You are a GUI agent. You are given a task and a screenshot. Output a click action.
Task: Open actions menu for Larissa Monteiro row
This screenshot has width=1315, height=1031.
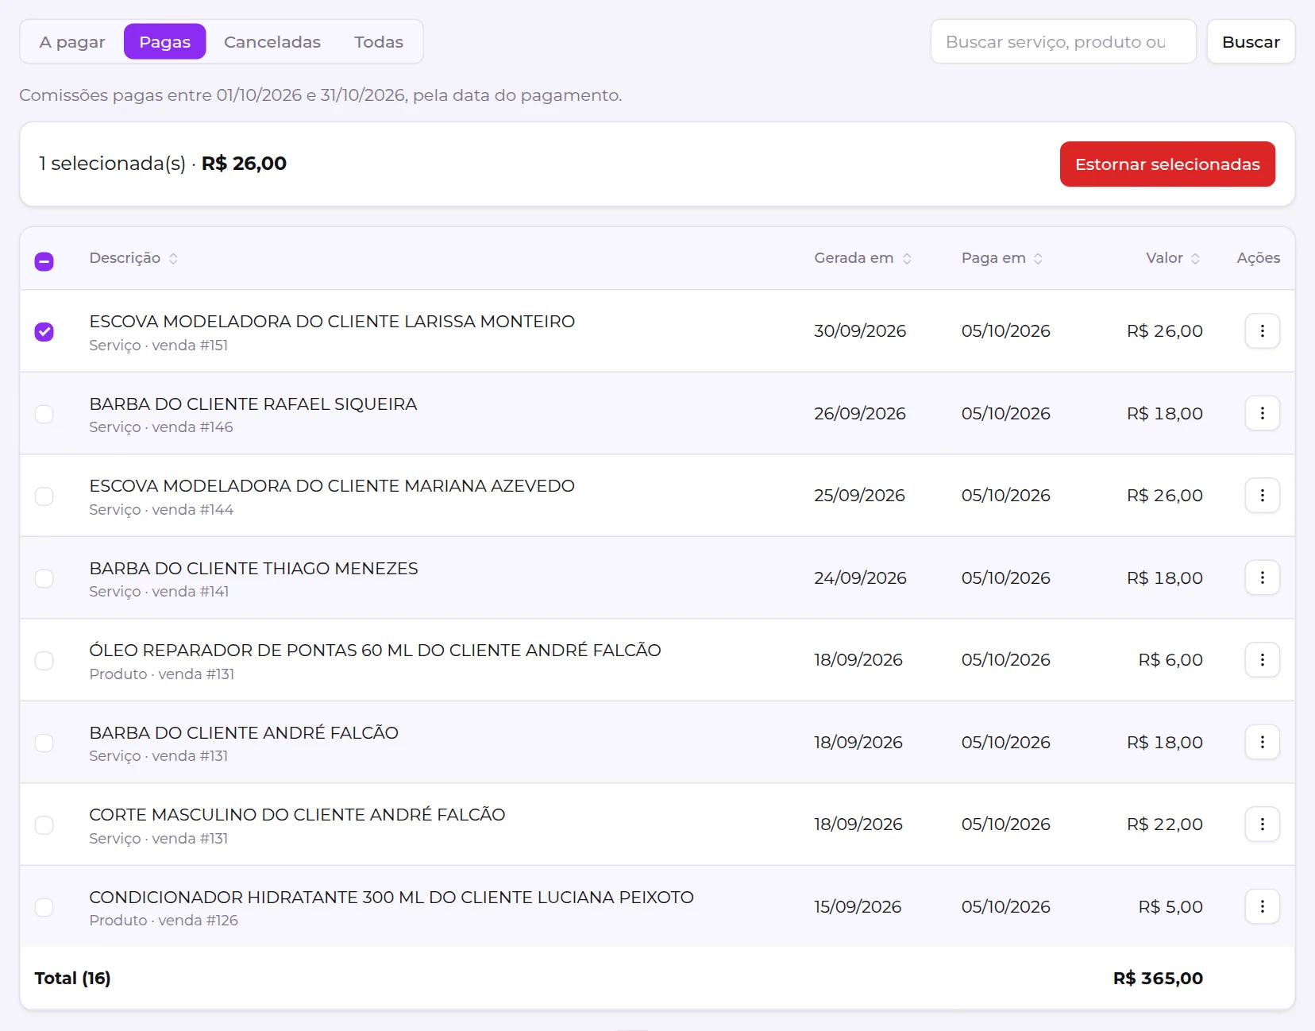click(1262, 331)
